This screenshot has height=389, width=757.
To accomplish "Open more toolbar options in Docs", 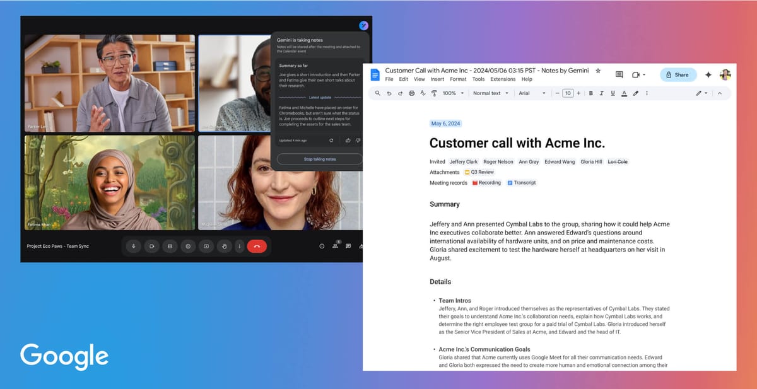I will (x=647, y=93).
